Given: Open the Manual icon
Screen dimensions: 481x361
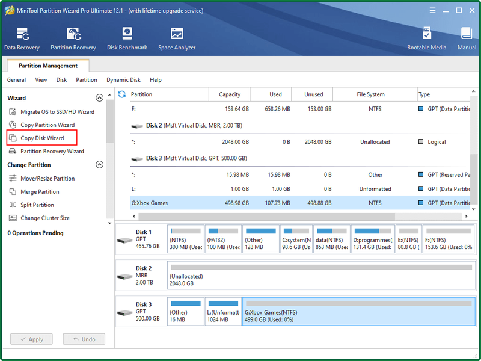Looking at the screenshot, I should tap(467, 39).
